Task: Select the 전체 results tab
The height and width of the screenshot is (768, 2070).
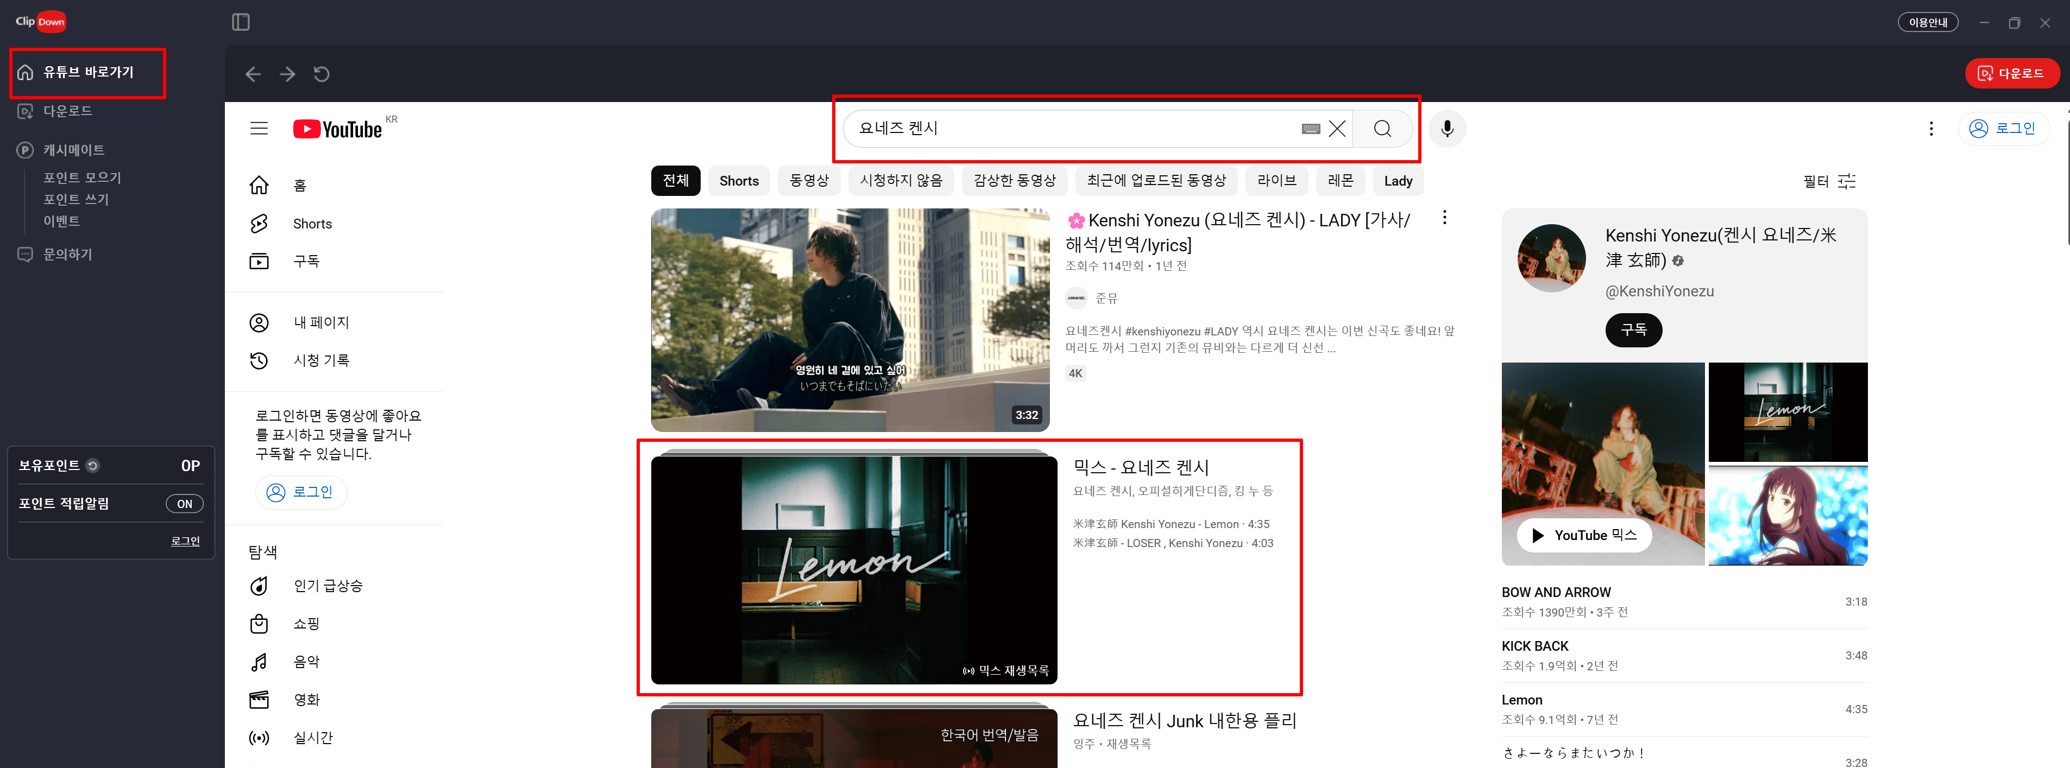Action: tap(675, 181)
